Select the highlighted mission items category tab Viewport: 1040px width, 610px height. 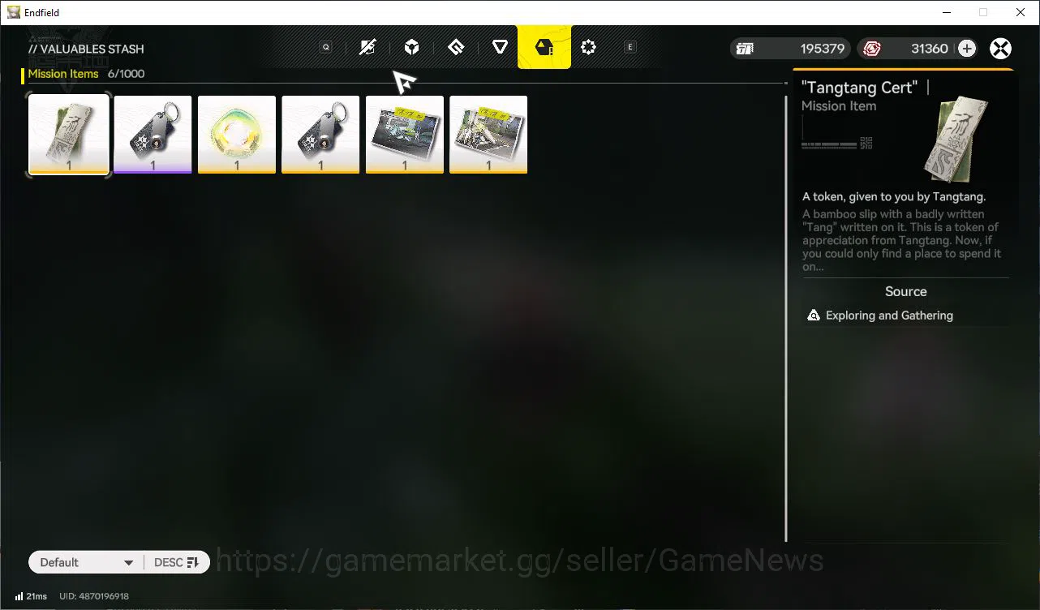tap(544, 47)
